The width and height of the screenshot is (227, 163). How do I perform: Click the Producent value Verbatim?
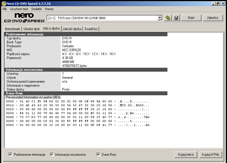pyautogui.click(x=68, y=46)
